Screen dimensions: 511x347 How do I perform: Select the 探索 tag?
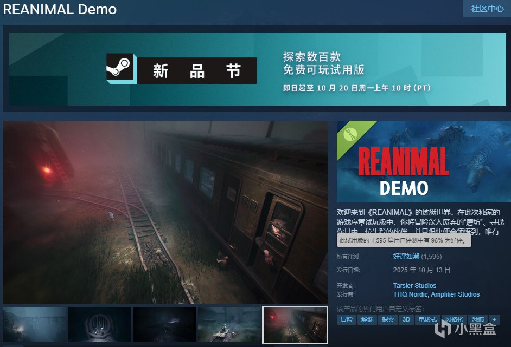[x=387, y=319]
